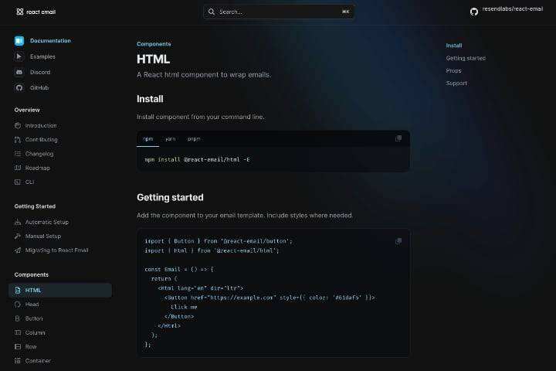Open the Support section link
Image resolution: width=556 pixels, height=371 pixels.
pos(456,83)
